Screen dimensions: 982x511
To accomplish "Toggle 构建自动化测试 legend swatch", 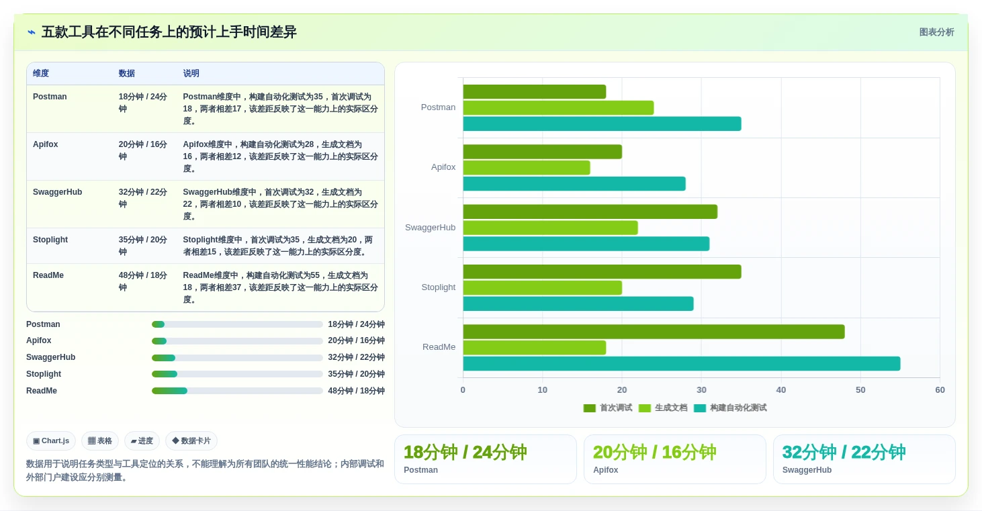I will (700, 408).
